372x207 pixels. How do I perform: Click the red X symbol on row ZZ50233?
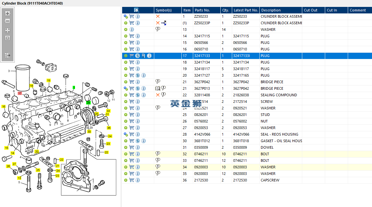(x=158, y=16)
